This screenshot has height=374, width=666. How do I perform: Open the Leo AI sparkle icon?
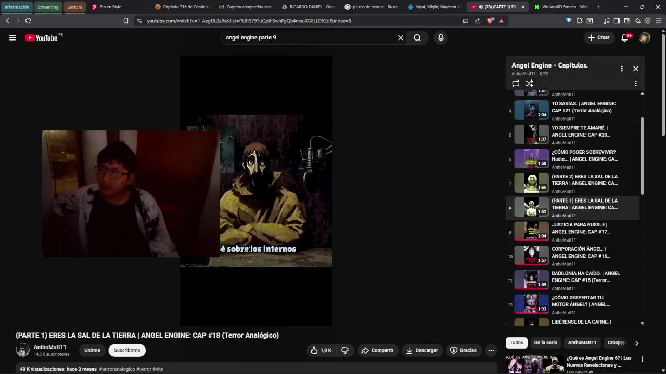637,21
